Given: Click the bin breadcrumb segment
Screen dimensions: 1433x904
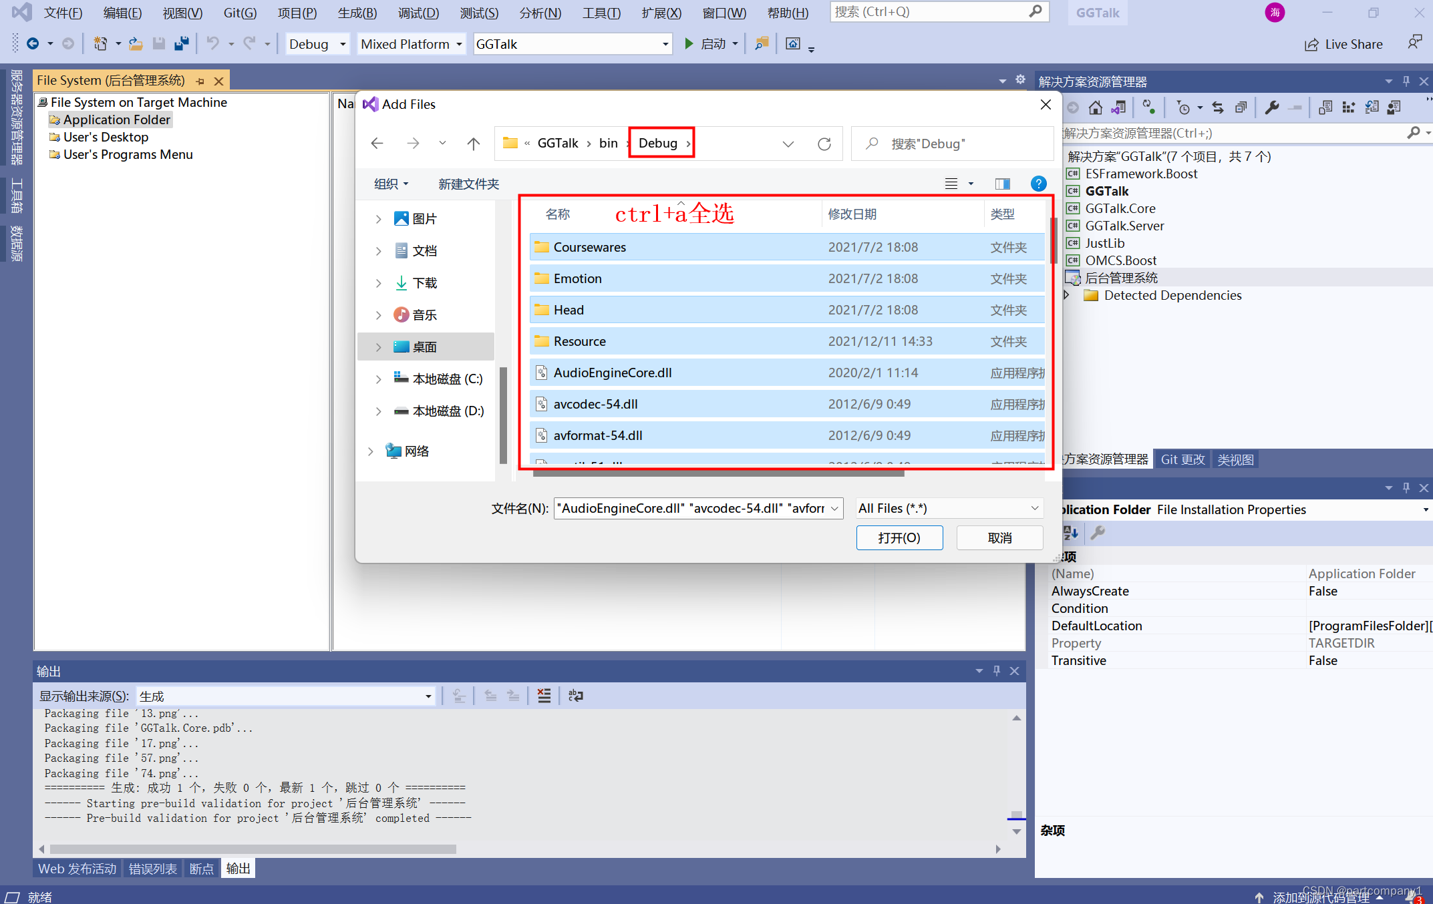Looking at the screenshot, I should 609,144.
